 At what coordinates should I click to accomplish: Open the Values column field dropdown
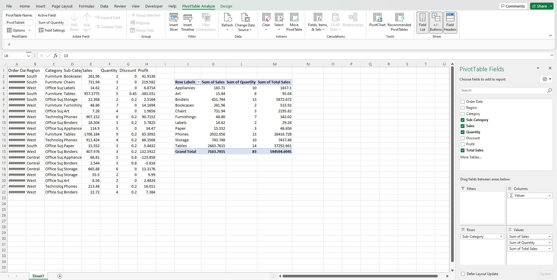point(549,195)
